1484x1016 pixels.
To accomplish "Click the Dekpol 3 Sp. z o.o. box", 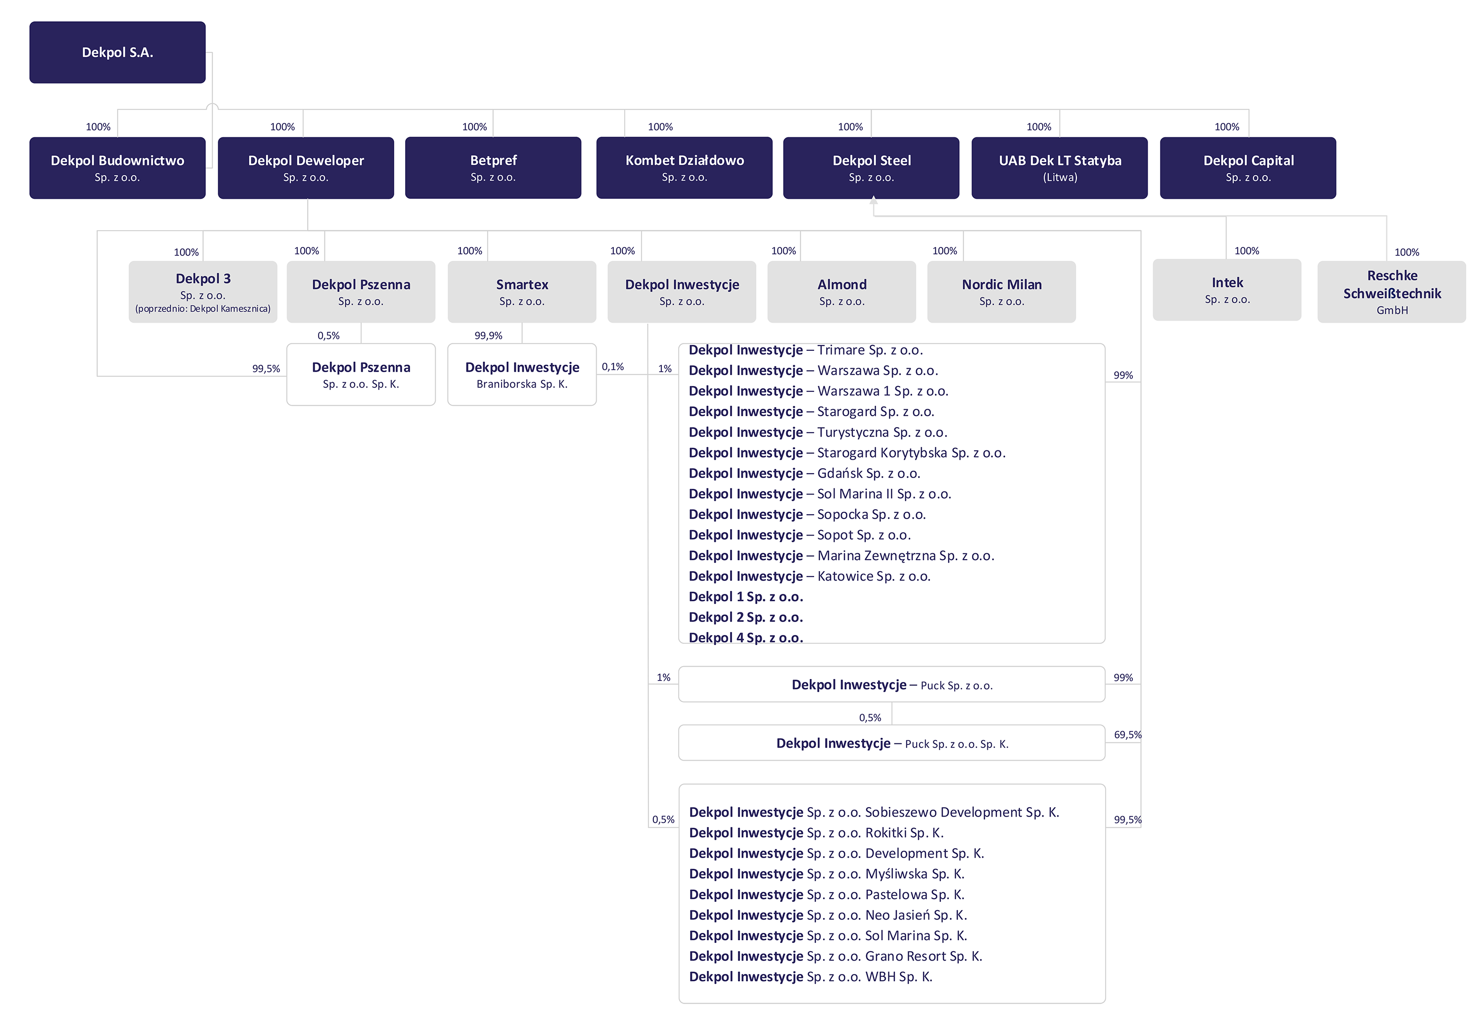I will point(203,292).
